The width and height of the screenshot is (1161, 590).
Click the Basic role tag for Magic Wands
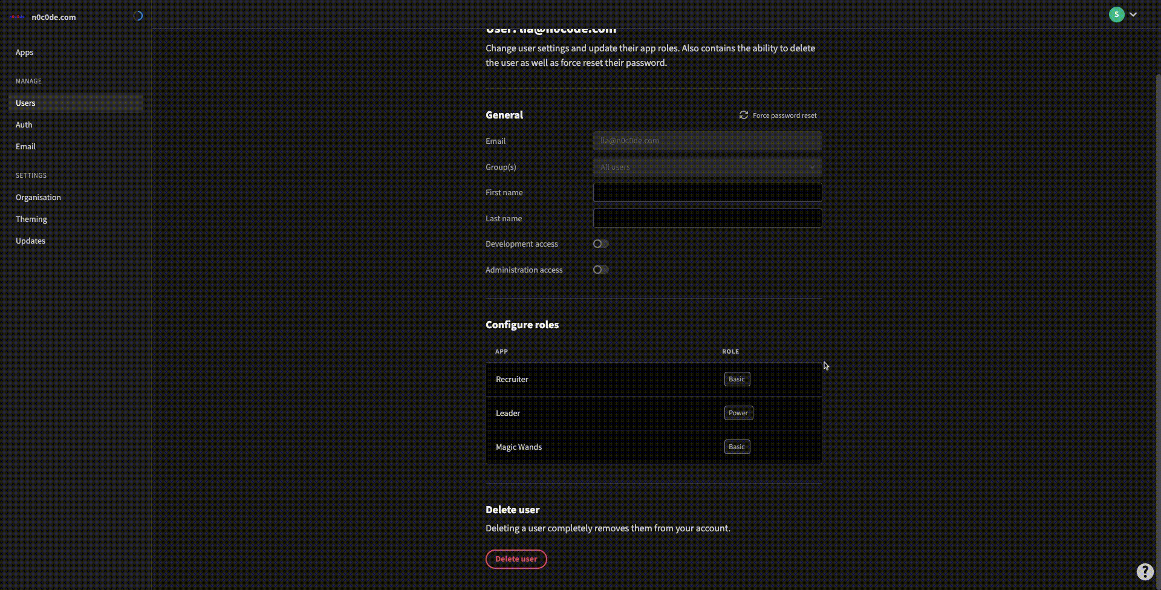point(737,447)
